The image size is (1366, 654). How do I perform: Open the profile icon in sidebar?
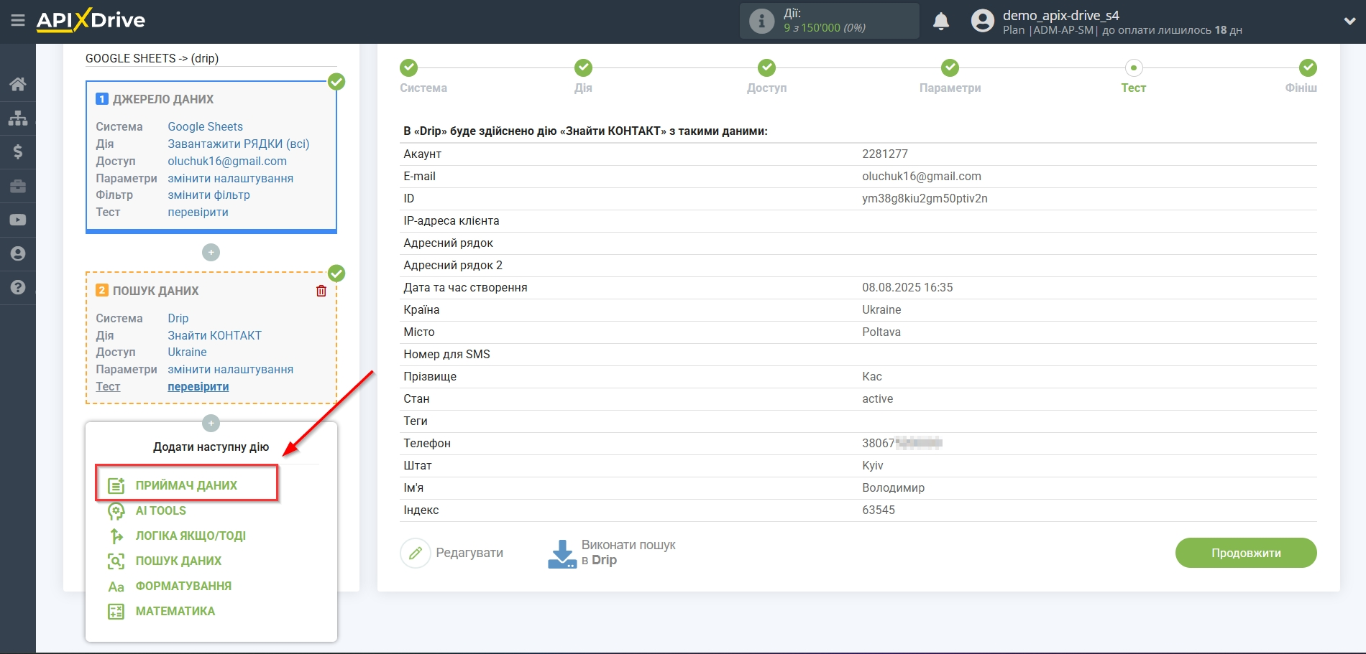coord(18,253)
